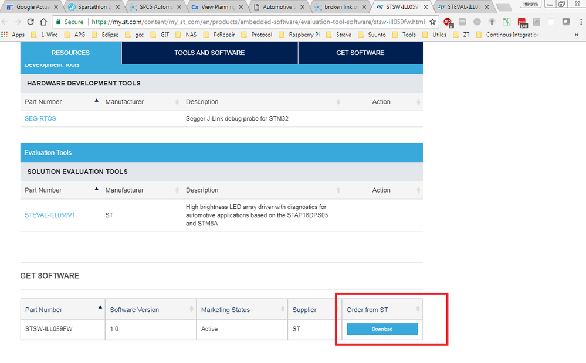Switch to the View Planning tab
586x363 pixels.
pyautogui.click(x=216, y=6)
